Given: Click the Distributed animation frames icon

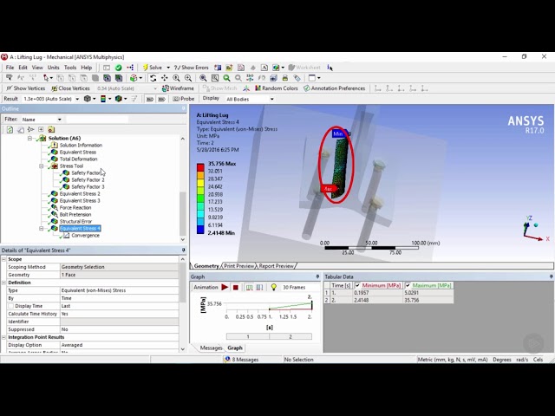Looking at the screenshot, I should pos(249,287).
